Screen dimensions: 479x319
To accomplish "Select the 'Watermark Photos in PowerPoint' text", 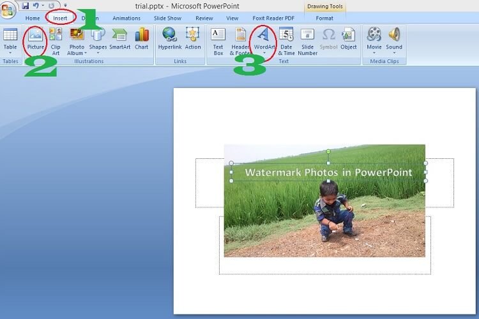I will click(328, 172).
